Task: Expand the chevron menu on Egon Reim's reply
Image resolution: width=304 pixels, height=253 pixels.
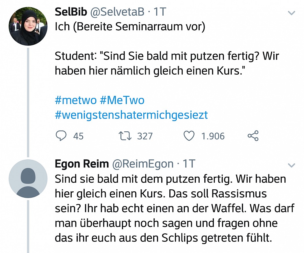Action: coord(291,165)
